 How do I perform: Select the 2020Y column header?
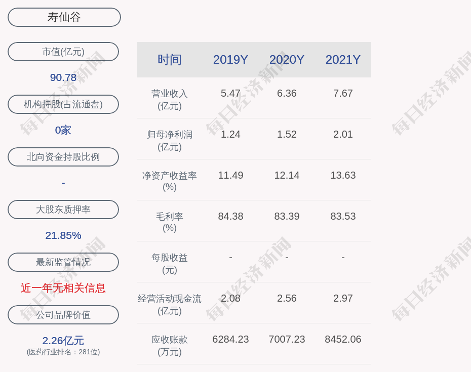coord(287,59)
